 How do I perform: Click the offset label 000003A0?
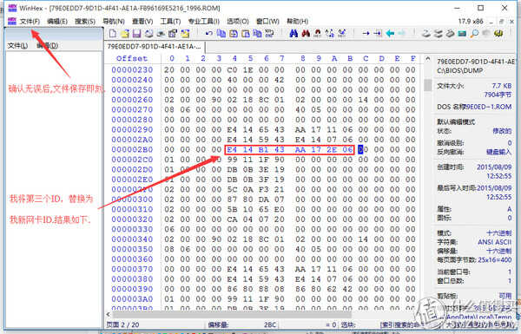pyautogui.click(x=132, y=299)
